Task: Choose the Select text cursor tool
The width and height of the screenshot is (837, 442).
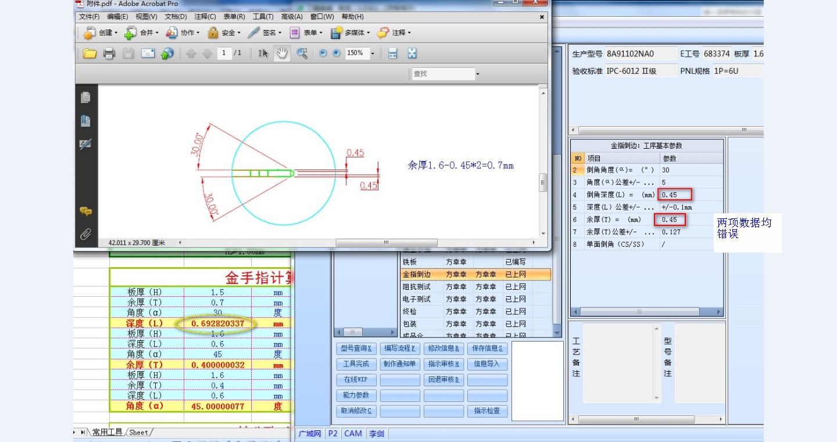Action: click(x=263, y=53)
